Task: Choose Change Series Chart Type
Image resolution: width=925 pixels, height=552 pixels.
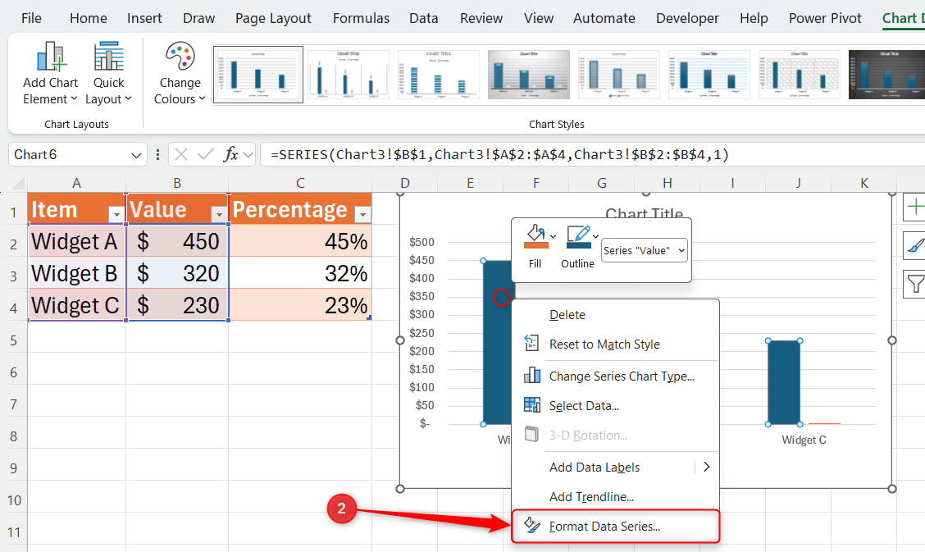Action: (615, 376)
